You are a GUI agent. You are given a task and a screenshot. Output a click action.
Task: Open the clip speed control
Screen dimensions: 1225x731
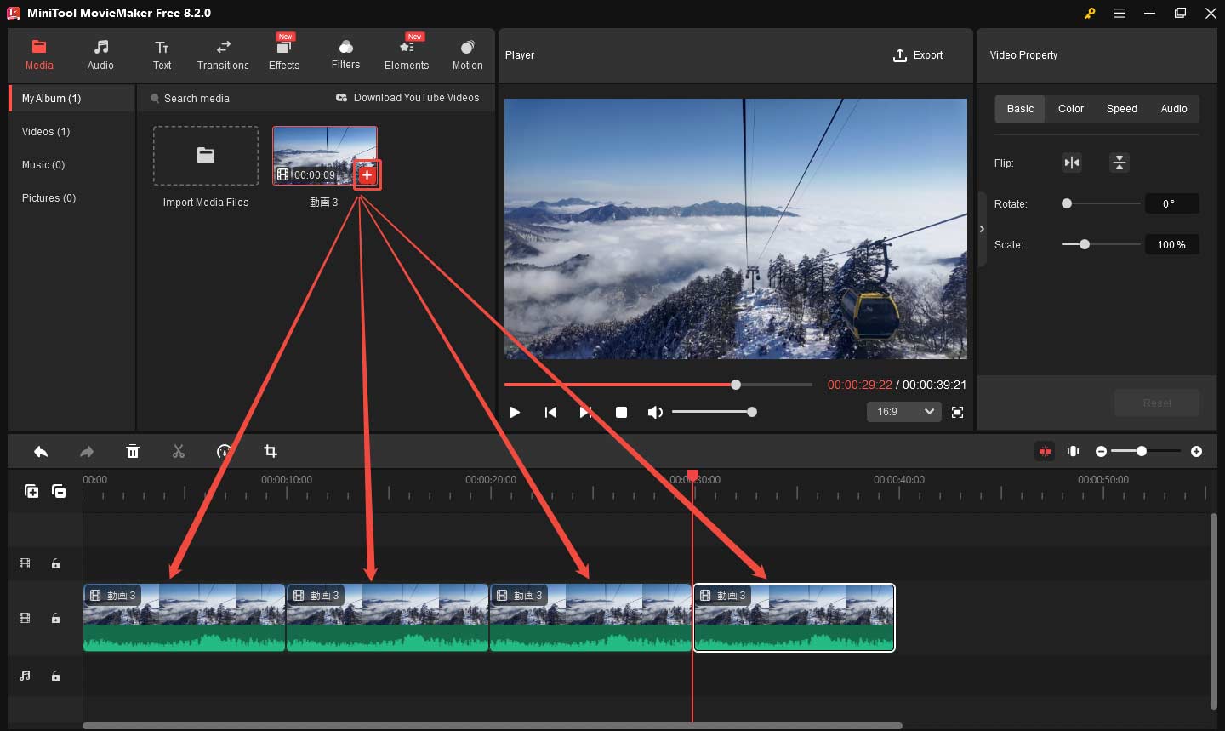224,451
